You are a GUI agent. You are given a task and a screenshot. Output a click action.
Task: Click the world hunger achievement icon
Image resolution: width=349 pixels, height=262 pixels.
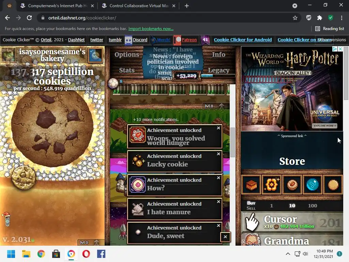tap(138, 135)
